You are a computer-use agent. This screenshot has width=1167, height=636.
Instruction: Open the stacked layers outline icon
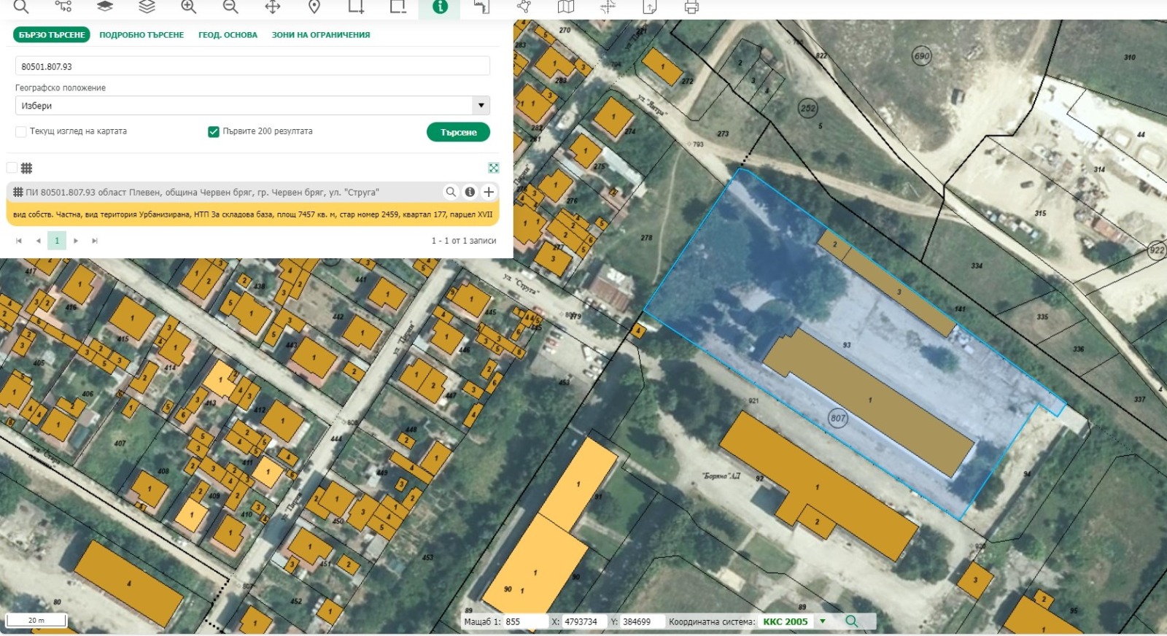(147, 7)
